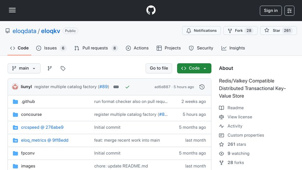The width and height of the screenshot is (302, 170).
Task: View tags via the tag icon
Action: coord(63,68)
